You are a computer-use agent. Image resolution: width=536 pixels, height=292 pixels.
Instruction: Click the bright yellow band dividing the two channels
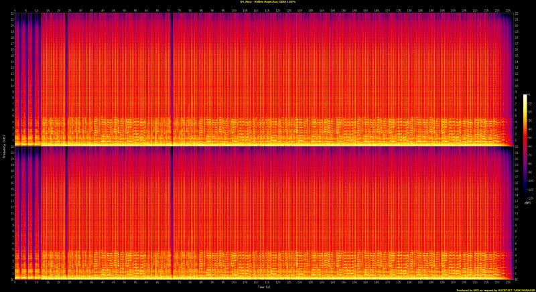(x=268, y=144)
